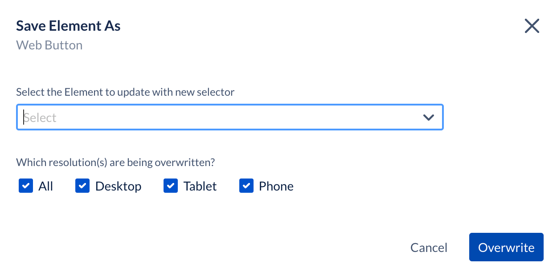
Task: Click the "Select the Element to update" field label
Action: [125, 92]
